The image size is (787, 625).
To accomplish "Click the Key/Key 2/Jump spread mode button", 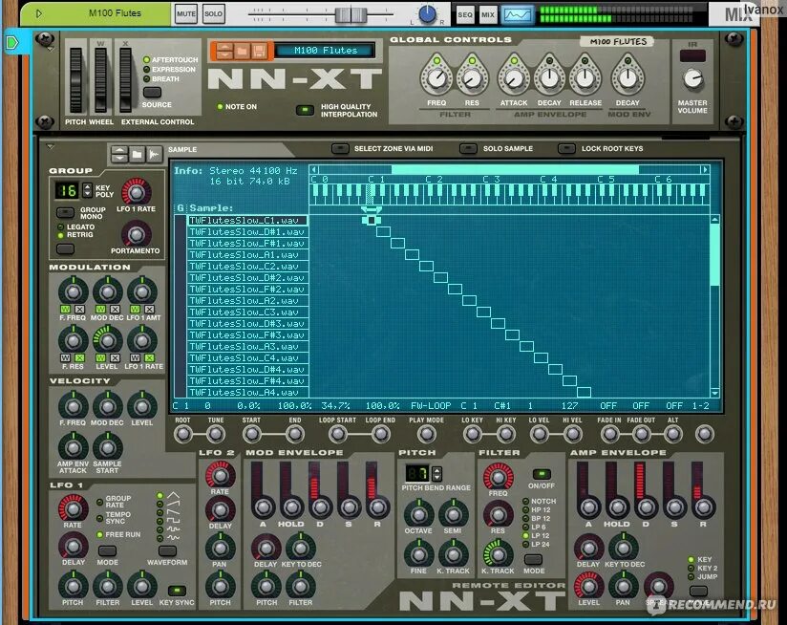I will tap(698, 591).
